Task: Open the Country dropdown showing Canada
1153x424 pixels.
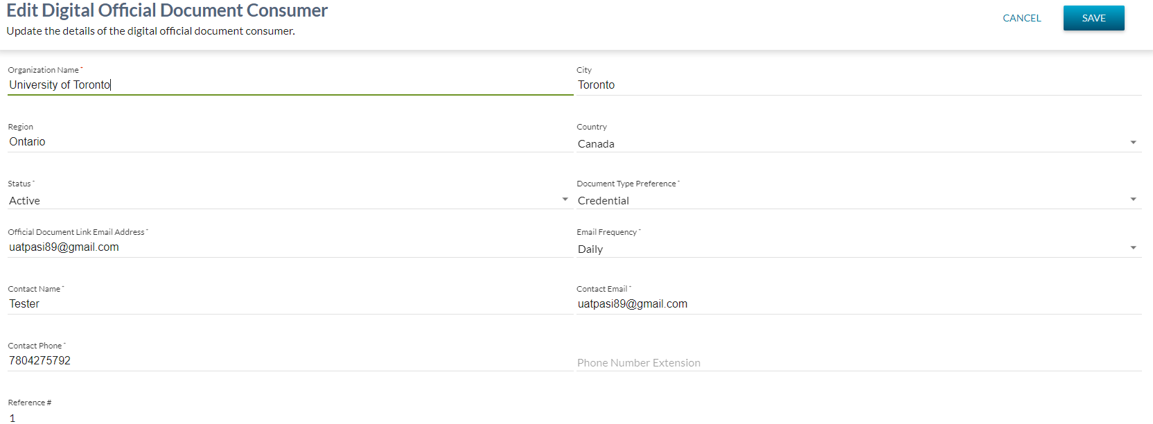Action: [851, 143]
